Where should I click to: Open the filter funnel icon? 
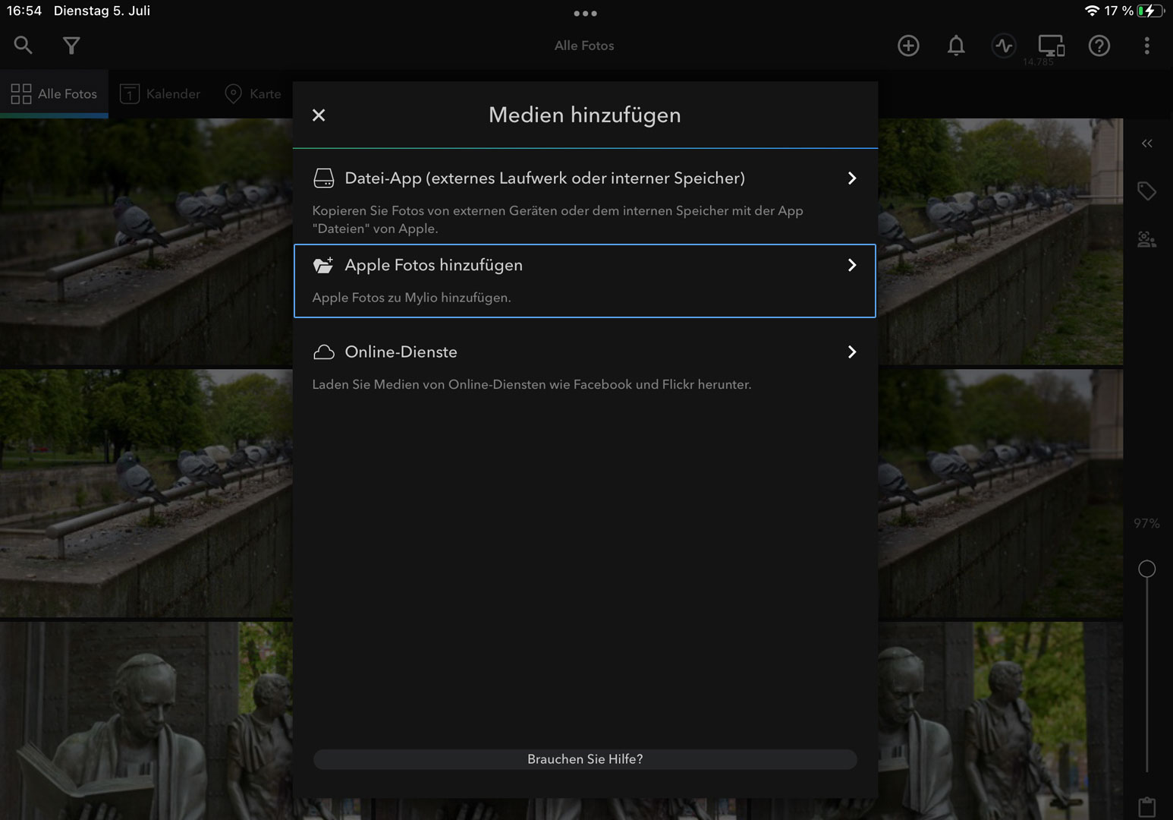[x=71, y=46]
